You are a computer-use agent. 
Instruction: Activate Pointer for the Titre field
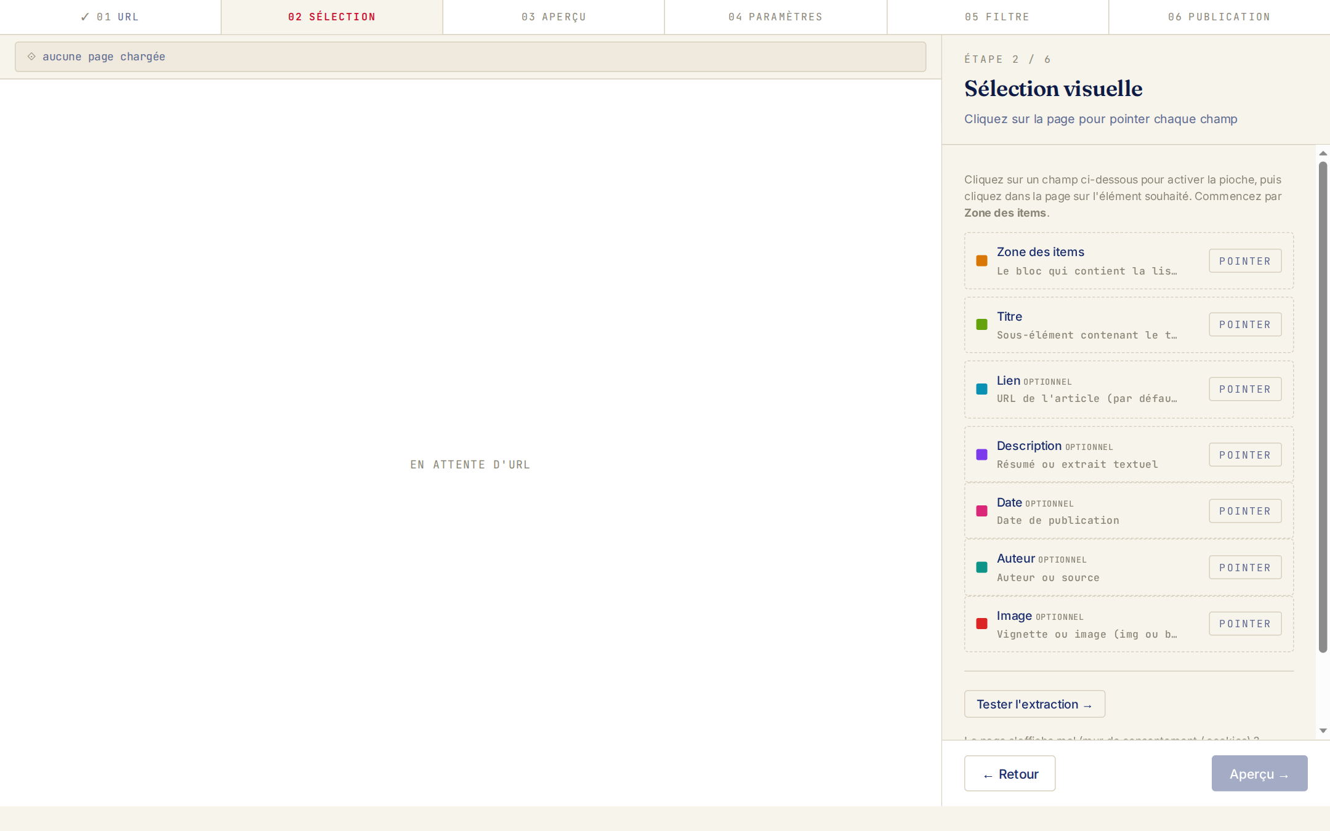pos(1245,324)
